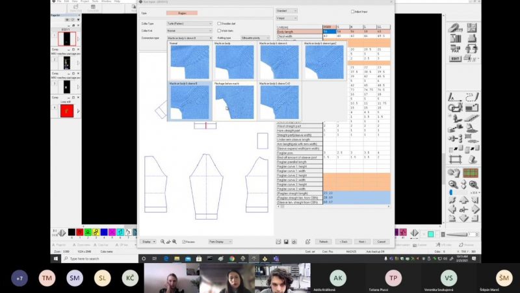Click the save disk icon in dialog
520x293 pixels.
286,241
